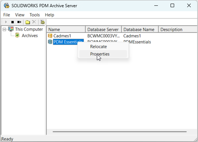198x142 pixels.
Task: Collapse the This Computer tree node
Action: 4,30
